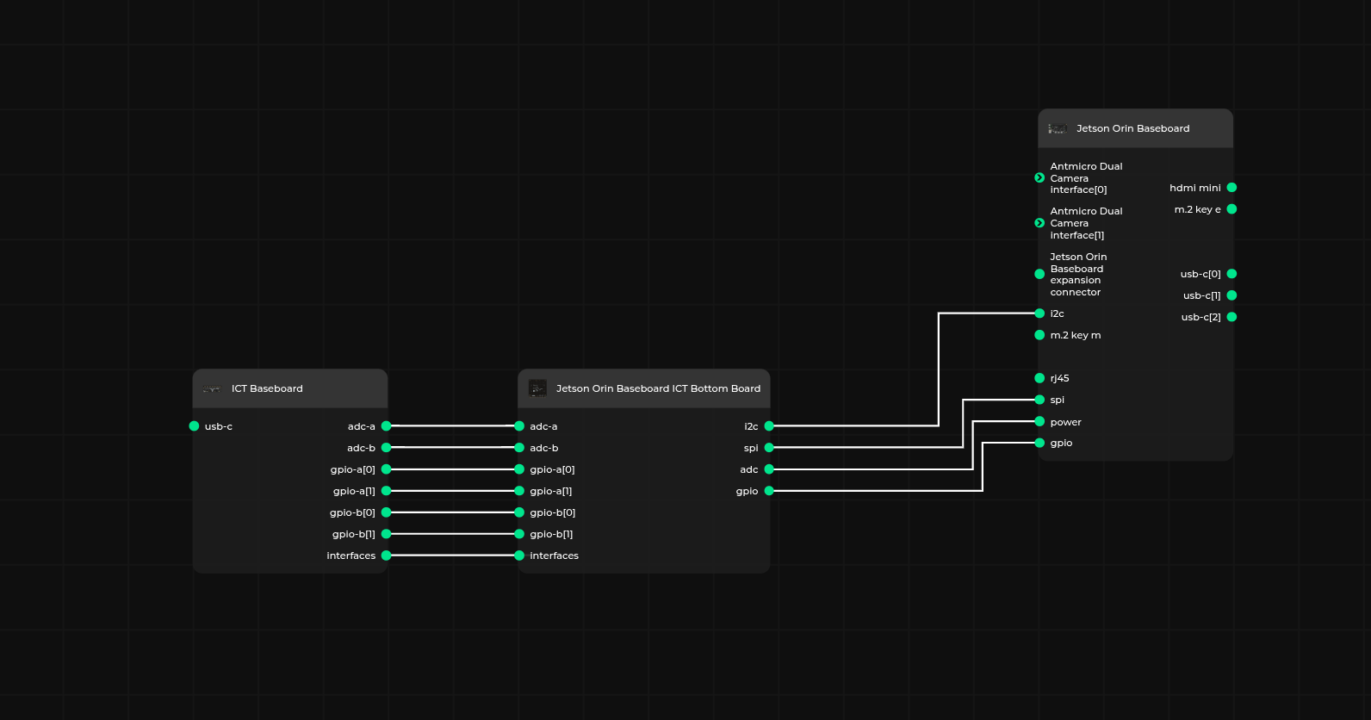1371x720 pixels.
Task: Select the ICT Baseboard node title
Action: tap(267, 388)
